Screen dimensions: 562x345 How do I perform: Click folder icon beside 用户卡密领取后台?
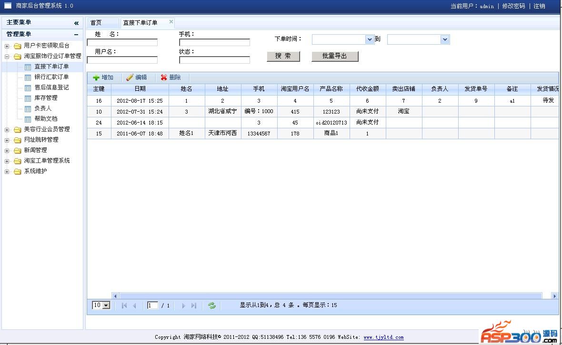tap(17, 46)
